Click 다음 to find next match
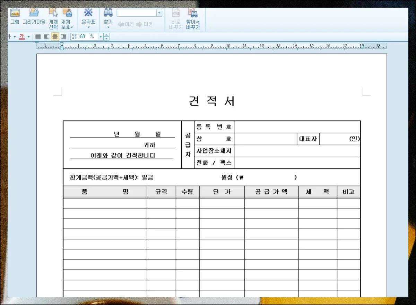 click(145, 24)
